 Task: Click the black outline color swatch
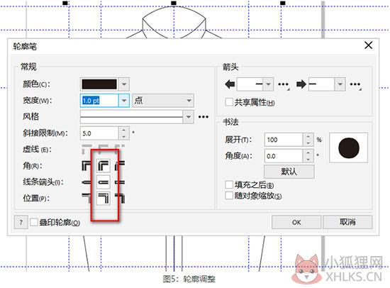(99, 84)
